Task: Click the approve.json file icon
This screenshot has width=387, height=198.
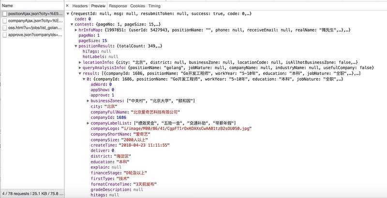Action: click(x=5, y=35)
